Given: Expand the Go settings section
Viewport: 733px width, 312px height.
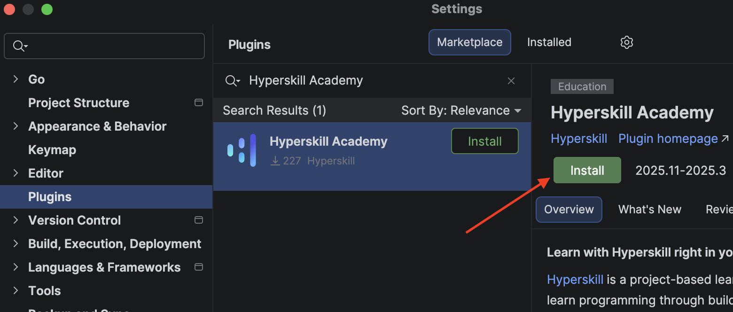Looking at the screenshot, I should click(15, 79).
